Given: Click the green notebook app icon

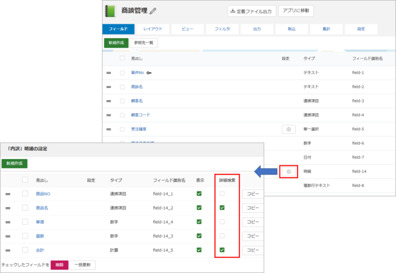Looking at the screenshot, I should coord(110,11).
